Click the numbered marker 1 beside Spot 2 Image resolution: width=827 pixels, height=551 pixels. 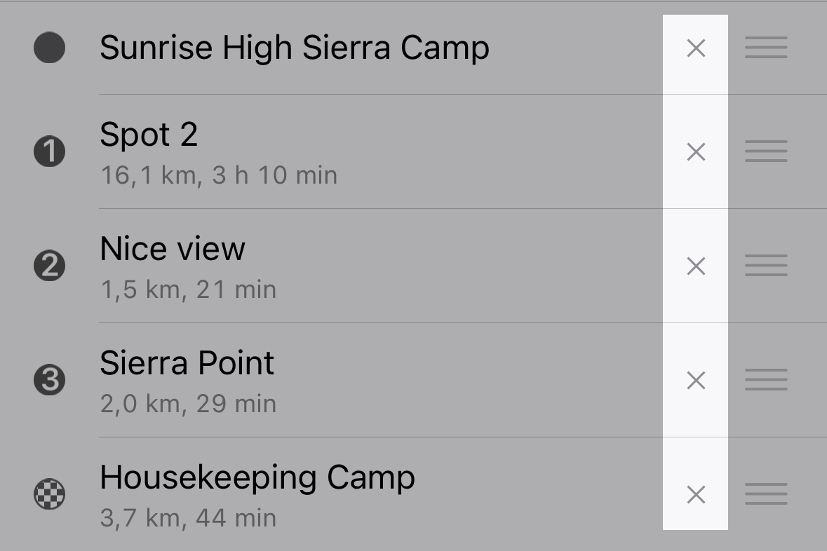(49, 150)
